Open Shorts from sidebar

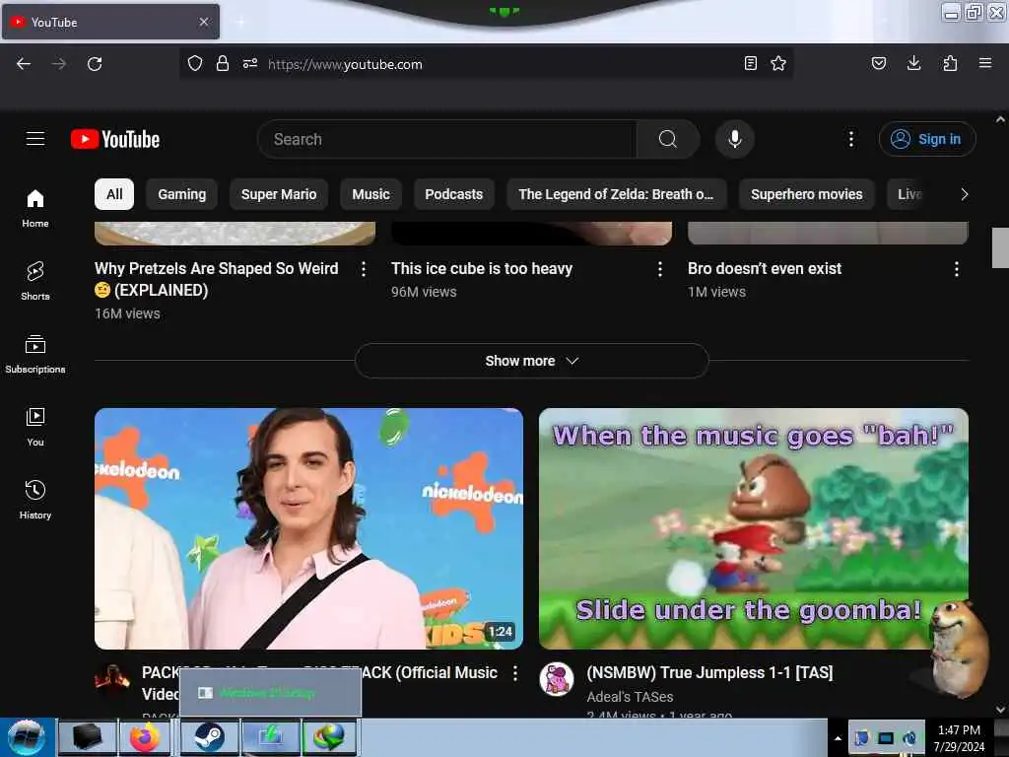[35, 281]
